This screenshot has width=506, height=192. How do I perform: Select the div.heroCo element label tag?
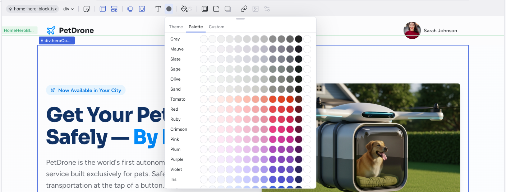tap(57, 40)
